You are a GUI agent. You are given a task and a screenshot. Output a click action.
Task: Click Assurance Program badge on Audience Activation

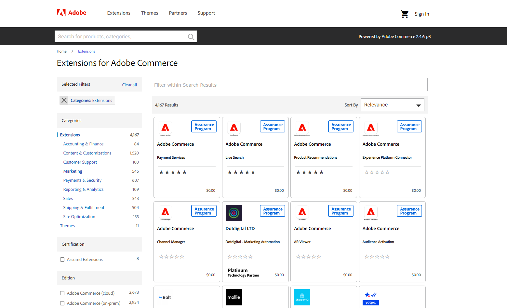(409, 211)
